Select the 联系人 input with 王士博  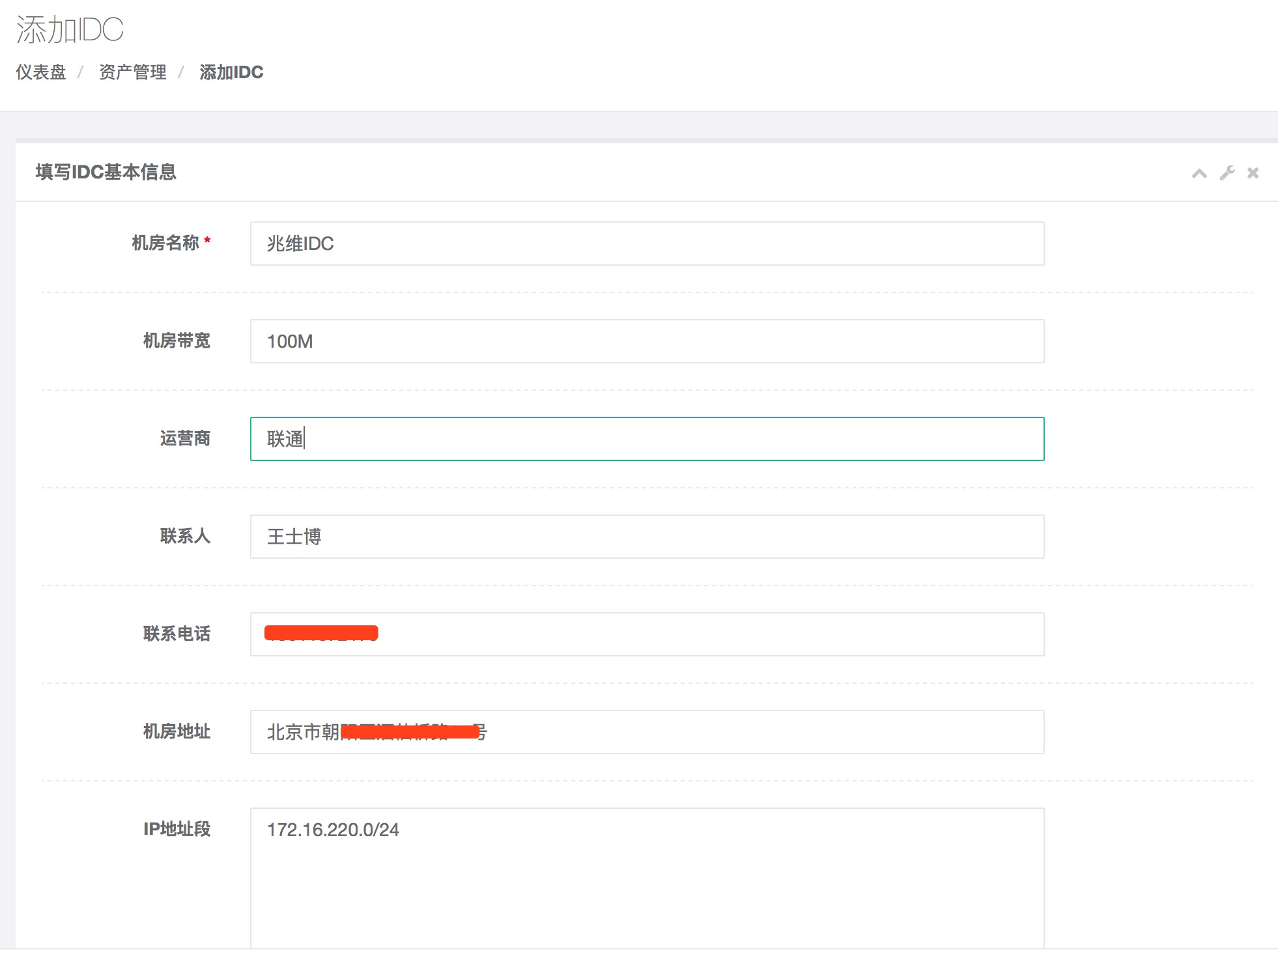click(646, 537)
